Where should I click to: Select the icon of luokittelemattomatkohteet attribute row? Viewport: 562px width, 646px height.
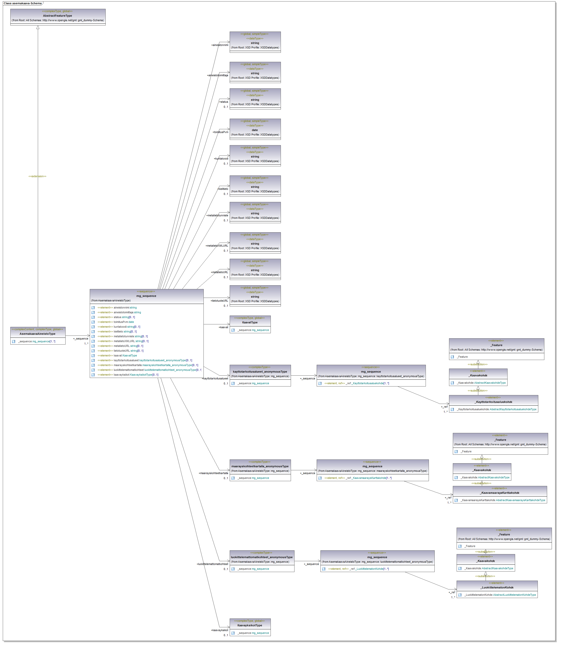pyautogui.click(x=93, y=370)
